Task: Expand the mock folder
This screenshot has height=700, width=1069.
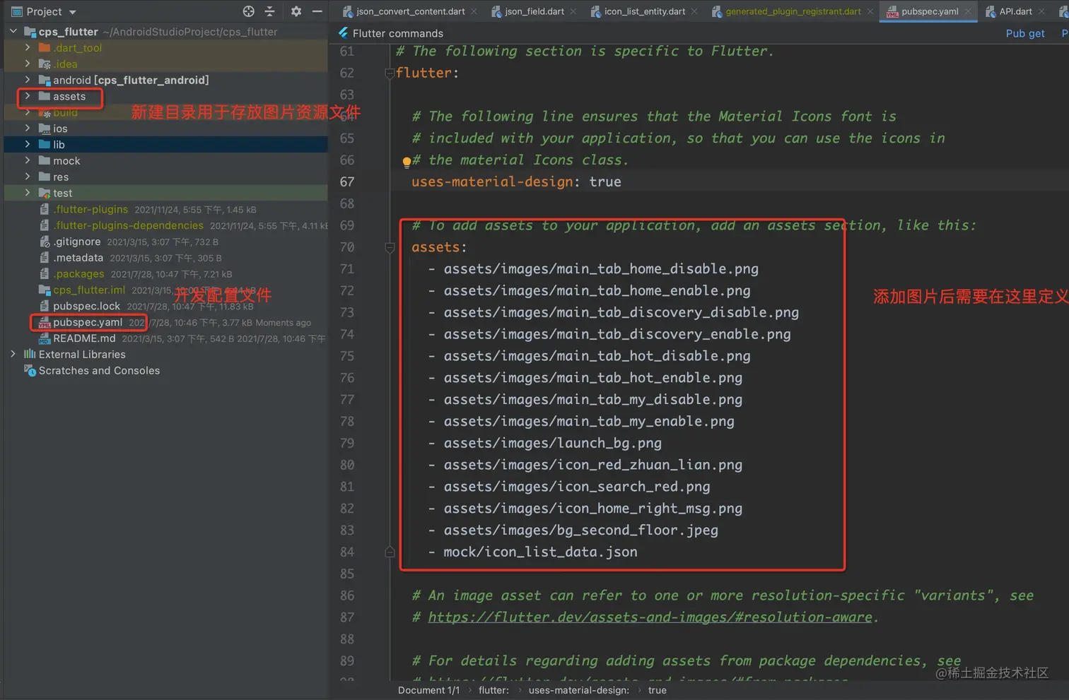Action: (x=28, y=161)
